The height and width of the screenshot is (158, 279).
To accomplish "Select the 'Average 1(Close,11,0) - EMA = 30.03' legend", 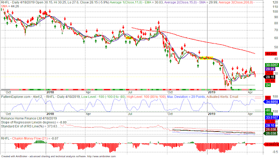I will tap(136, 3).
